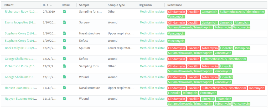Sort table by Organism column header

point(145,5)
